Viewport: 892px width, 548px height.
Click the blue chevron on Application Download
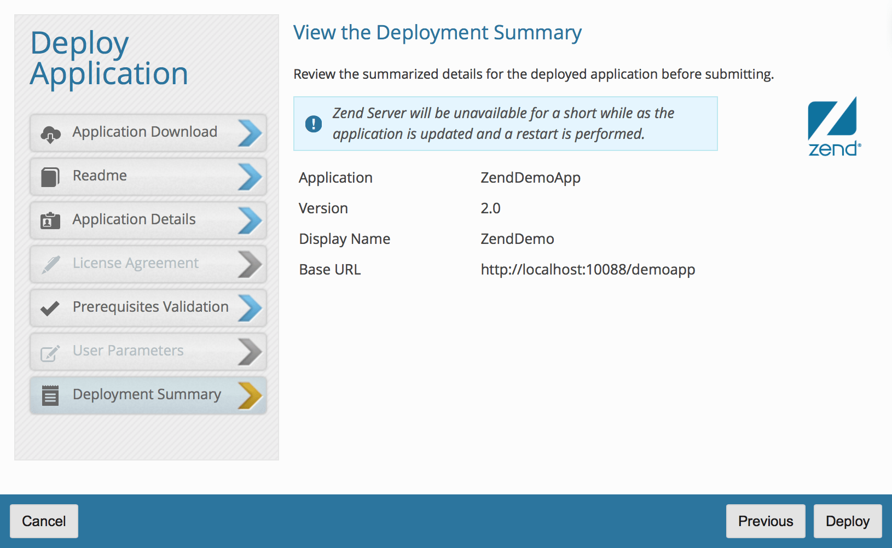click(x=250, y=133)
